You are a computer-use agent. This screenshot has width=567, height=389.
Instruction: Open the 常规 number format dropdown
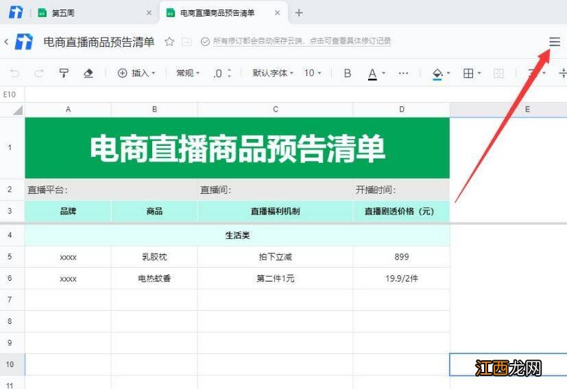188,73
